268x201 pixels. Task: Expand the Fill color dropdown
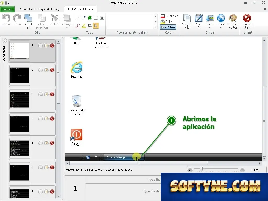coord(166,21)
